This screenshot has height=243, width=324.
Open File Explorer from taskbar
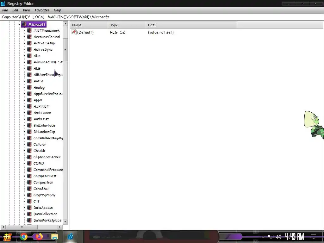pyautogui.click(x=54, y=237)
